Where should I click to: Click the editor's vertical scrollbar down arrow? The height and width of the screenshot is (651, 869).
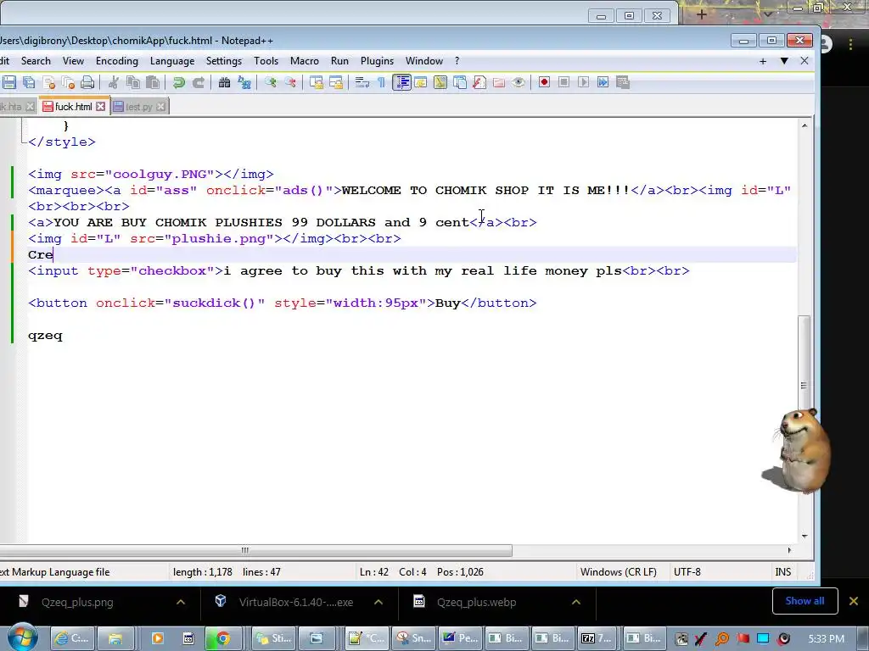(x=805, y=536)
